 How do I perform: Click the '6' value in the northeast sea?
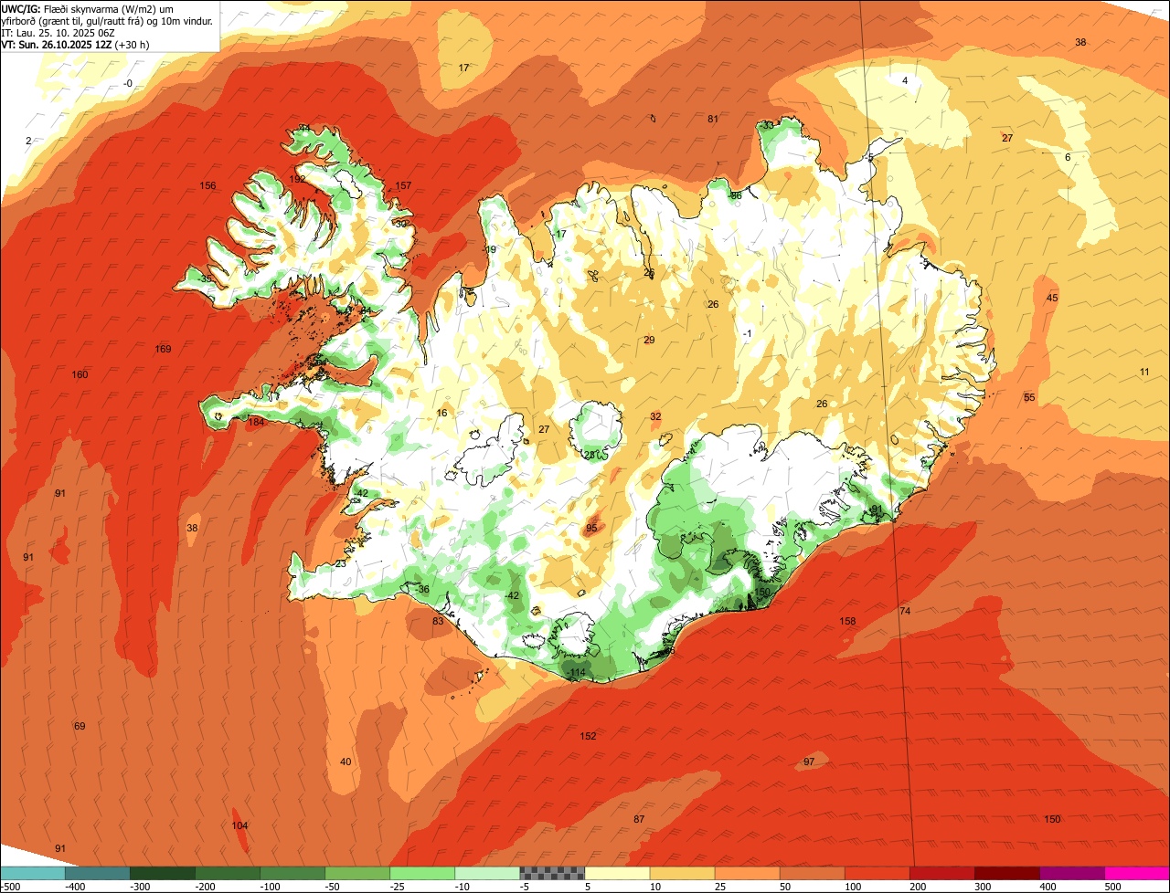1068,158
